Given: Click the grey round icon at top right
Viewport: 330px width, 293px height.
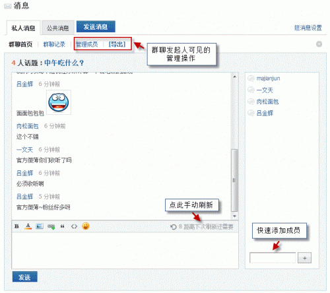Looking at the screenshot, I should (319, 44).
